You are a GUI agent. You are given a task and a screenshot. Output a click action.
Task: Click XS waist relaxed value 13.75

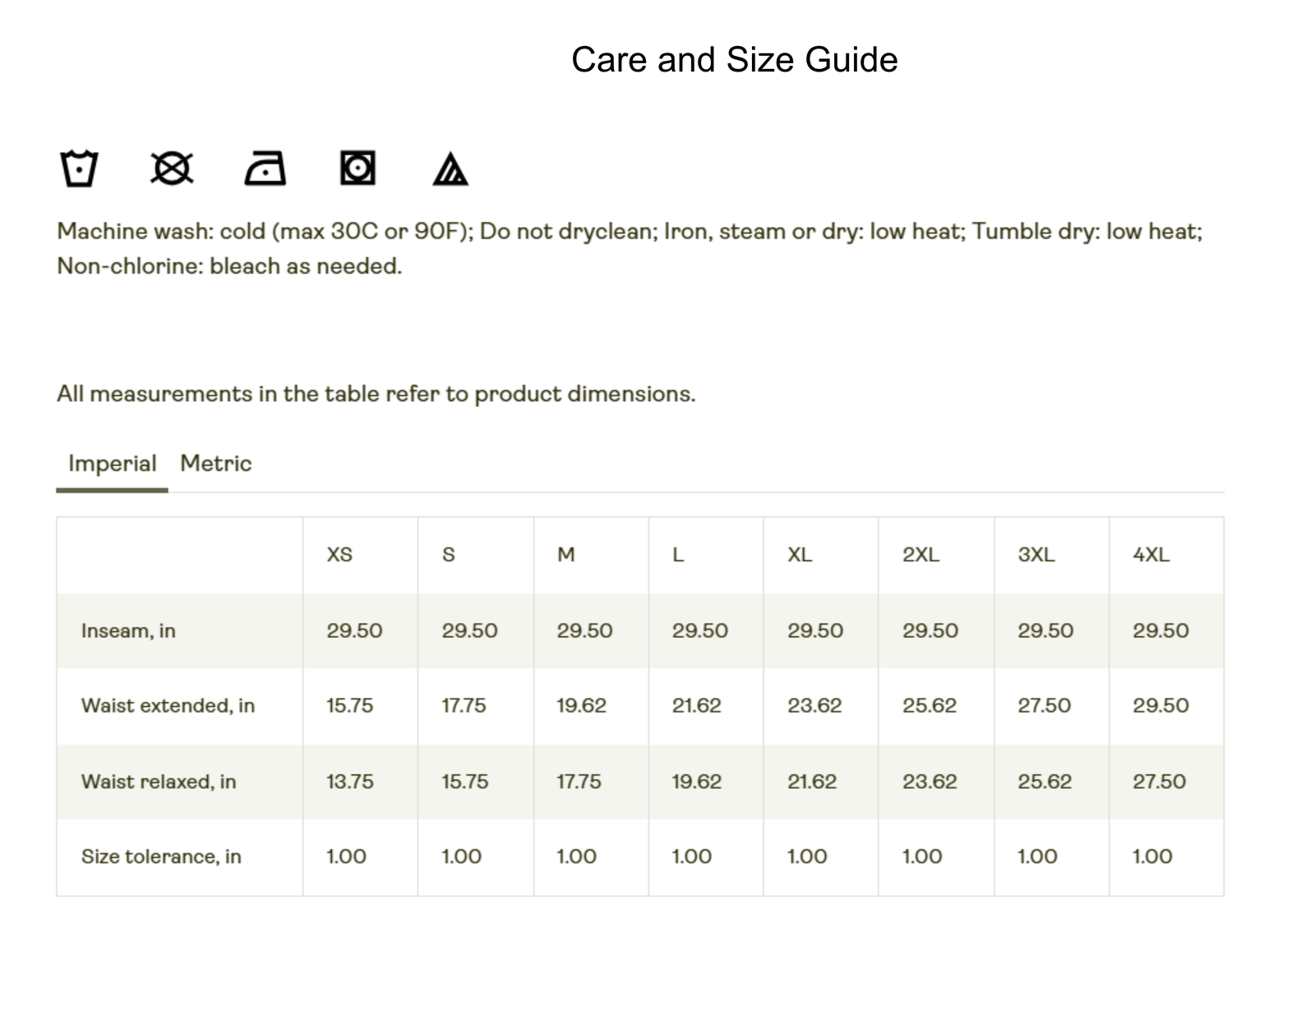click(349, 781)
